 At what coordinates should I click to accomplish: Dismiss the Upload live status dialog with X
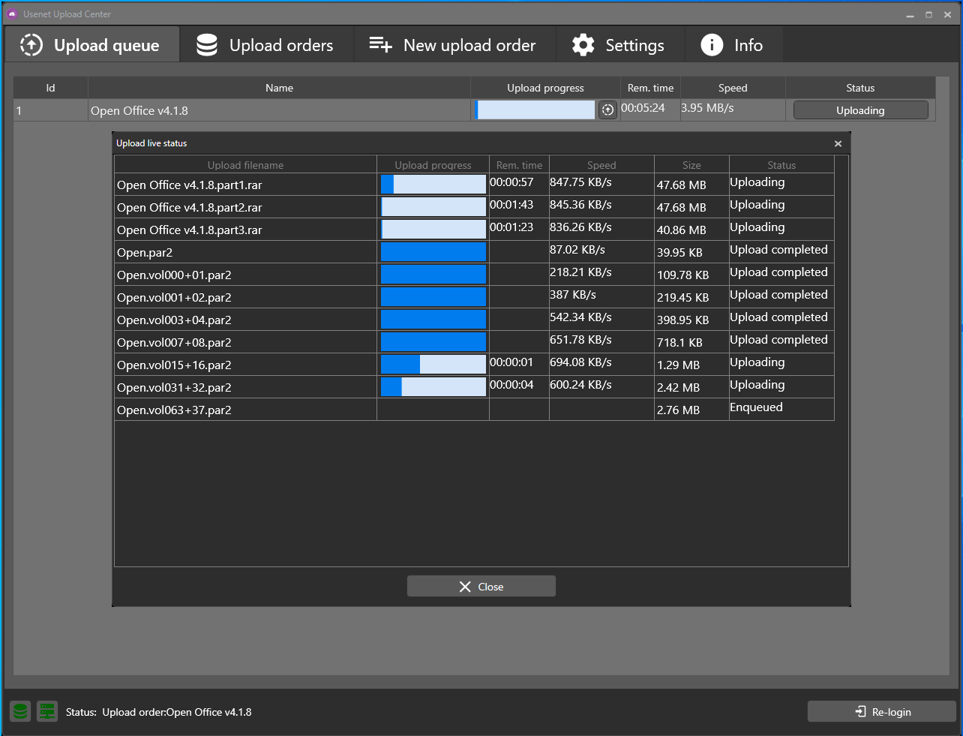coord(838,143)
